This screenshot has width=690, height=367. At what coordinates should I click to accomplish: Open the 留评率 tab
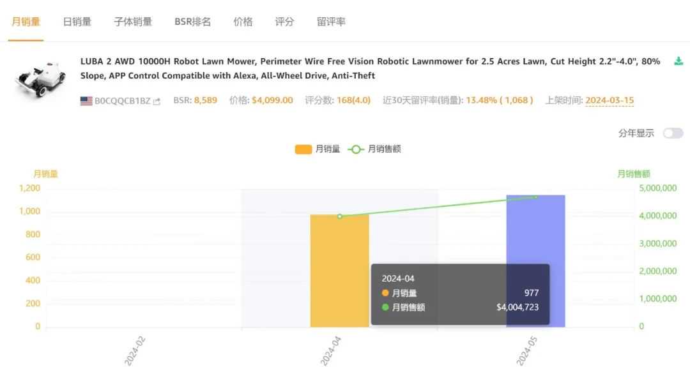coord(331,22)
